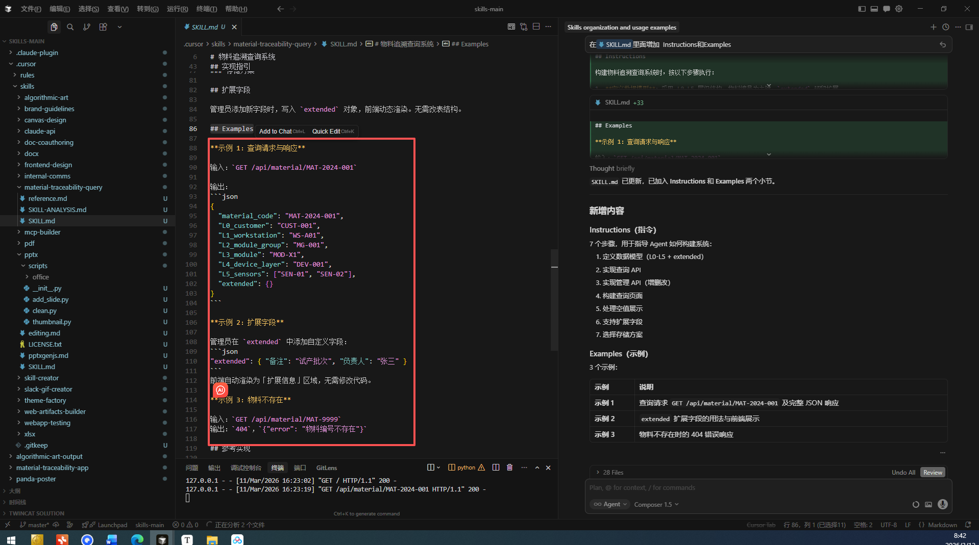Maximize the panel with up chevron
The image size is (979, 545).
coord(537,468)
